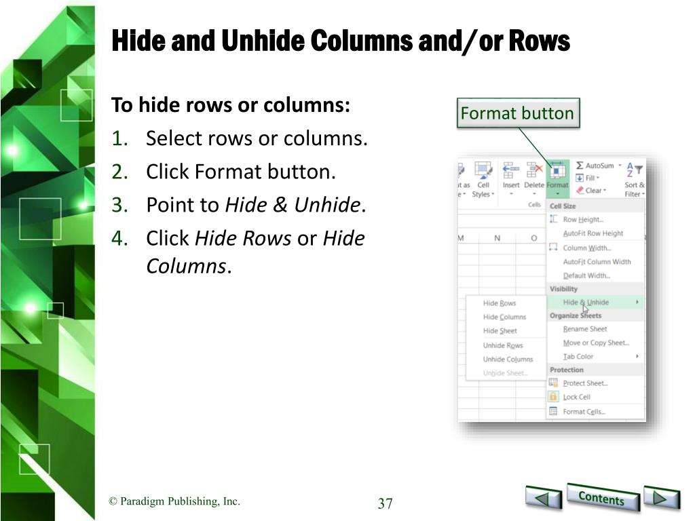
Task: Select AutoFit Column Width menu item
Action: tap(597, 261)
